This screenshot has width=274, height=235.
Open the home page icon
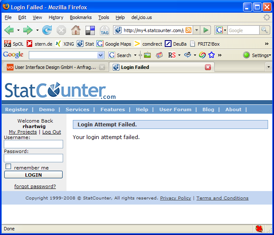click(76, 30)
